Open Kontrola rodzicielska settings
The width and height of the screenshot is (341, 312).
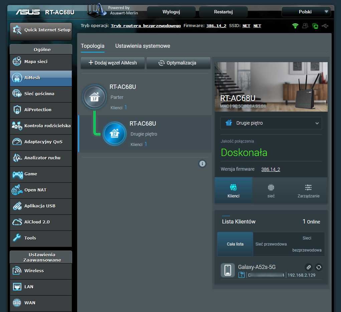[x=41, y=126]
